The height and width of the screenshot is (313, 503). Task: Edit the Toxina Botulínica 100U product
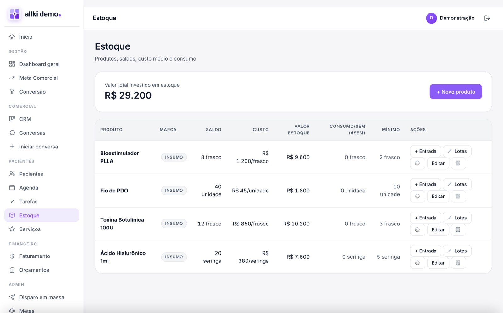click(x=438, y=230)
